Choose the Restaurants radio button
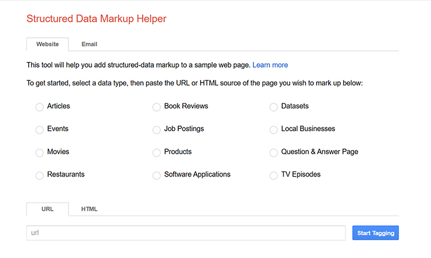Screen dimensions: 431x258 (40, 175)
